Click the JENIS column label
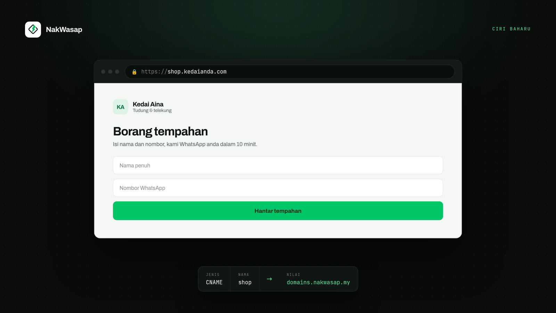556x313 pixels. (213, 275)
